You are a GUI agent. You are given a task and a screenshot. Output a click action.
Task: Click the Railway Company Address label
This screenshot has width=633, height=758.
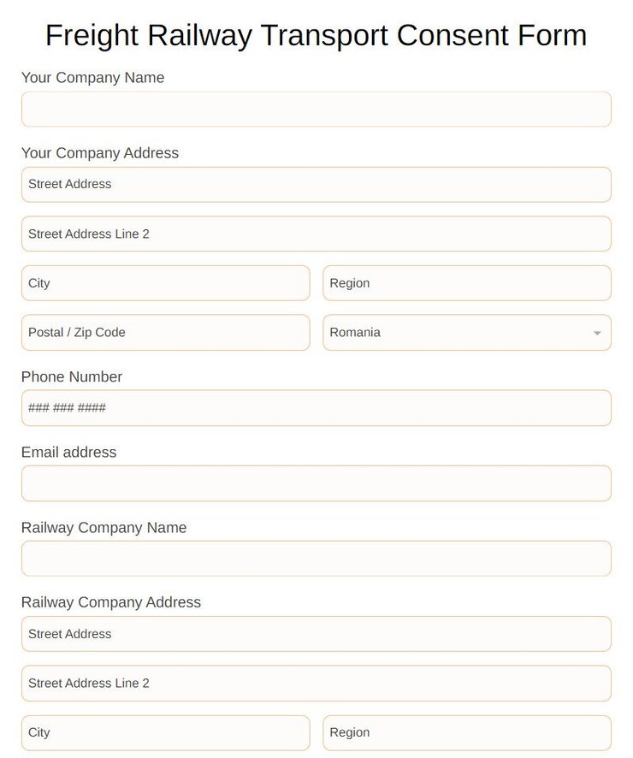[111, 602]
